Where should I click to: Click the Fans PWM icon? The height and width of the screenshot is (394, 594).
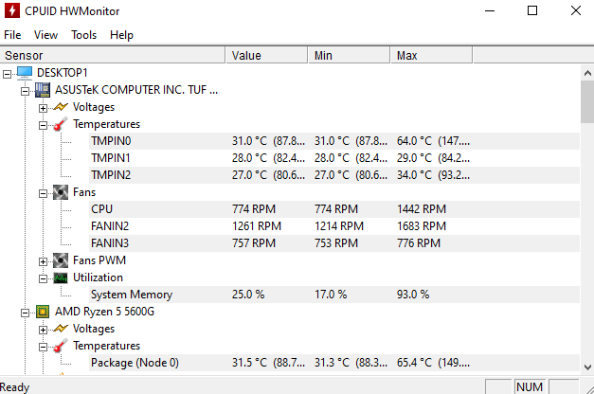click(x=61, y=260)
